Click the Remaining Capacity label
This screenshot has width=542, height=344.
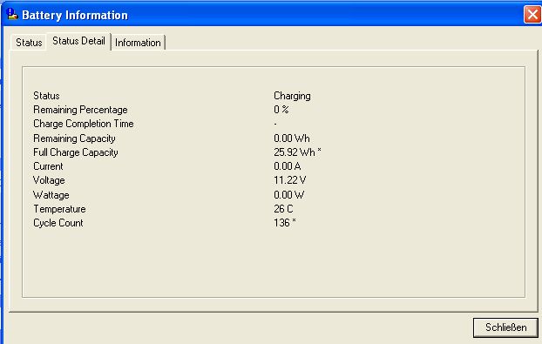pos(74,138)
